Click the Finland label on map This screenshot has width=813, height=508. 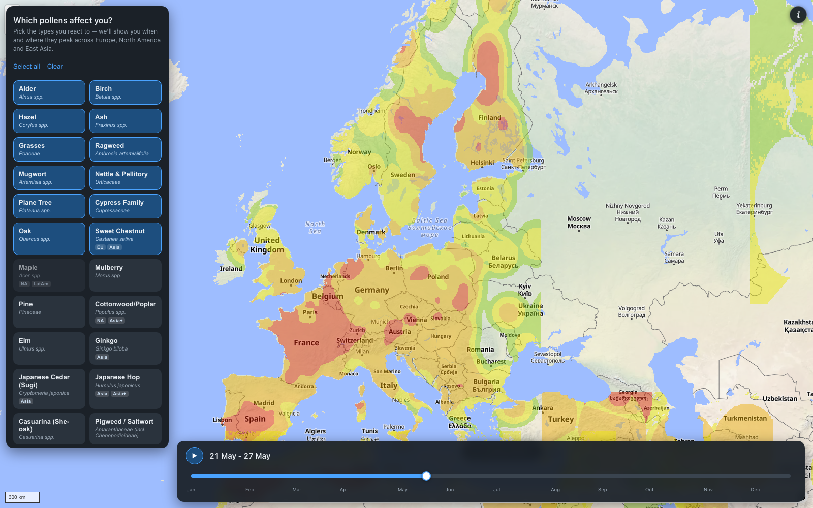[x=490, y=118]
